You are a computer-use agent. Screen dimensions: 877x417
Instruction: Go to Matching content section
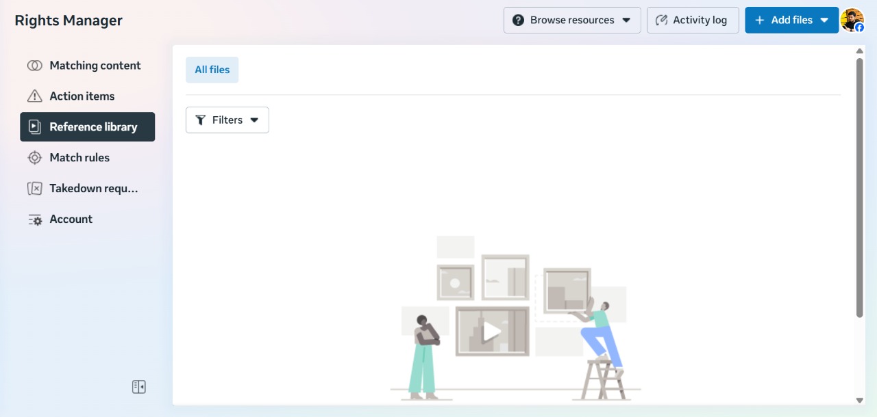[95, 66]
